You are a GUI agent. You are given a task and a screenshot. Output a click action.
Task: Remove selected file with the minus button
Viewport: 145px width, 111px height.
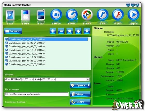[61, 31]
